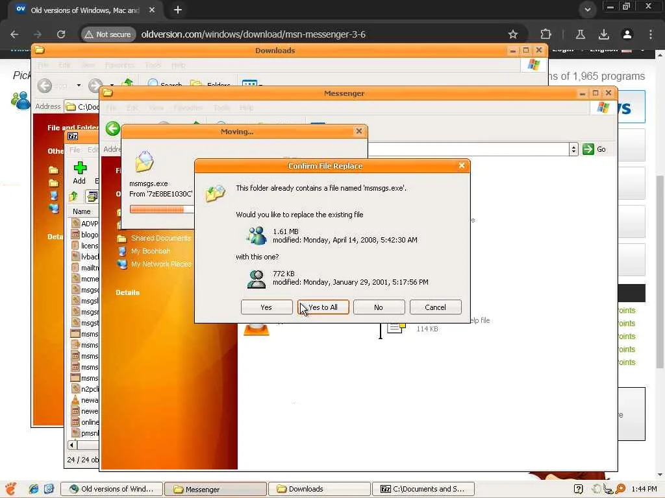Launch Internet Explorer from quick launch
Image resolution: width=665 pixels, height=498 pixels.
click(x=34, y=489)
